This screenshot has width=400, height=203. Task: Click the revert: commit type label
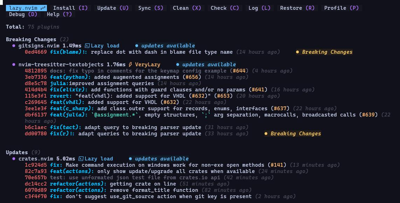(x=61, y=96)
